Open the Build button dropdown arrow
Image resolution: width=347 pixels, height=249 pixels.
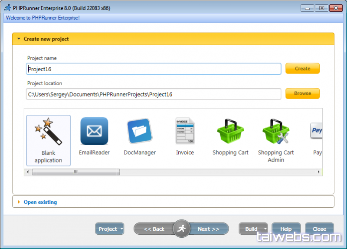coord(265,229)
